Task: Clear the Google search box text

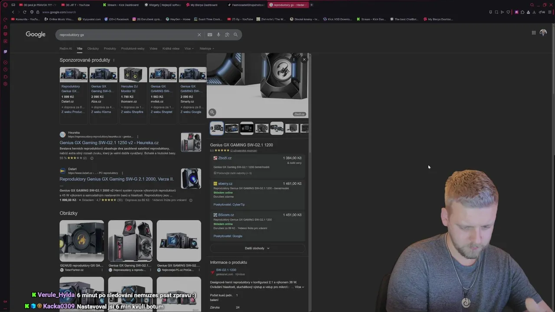Action: pos(199,35)
